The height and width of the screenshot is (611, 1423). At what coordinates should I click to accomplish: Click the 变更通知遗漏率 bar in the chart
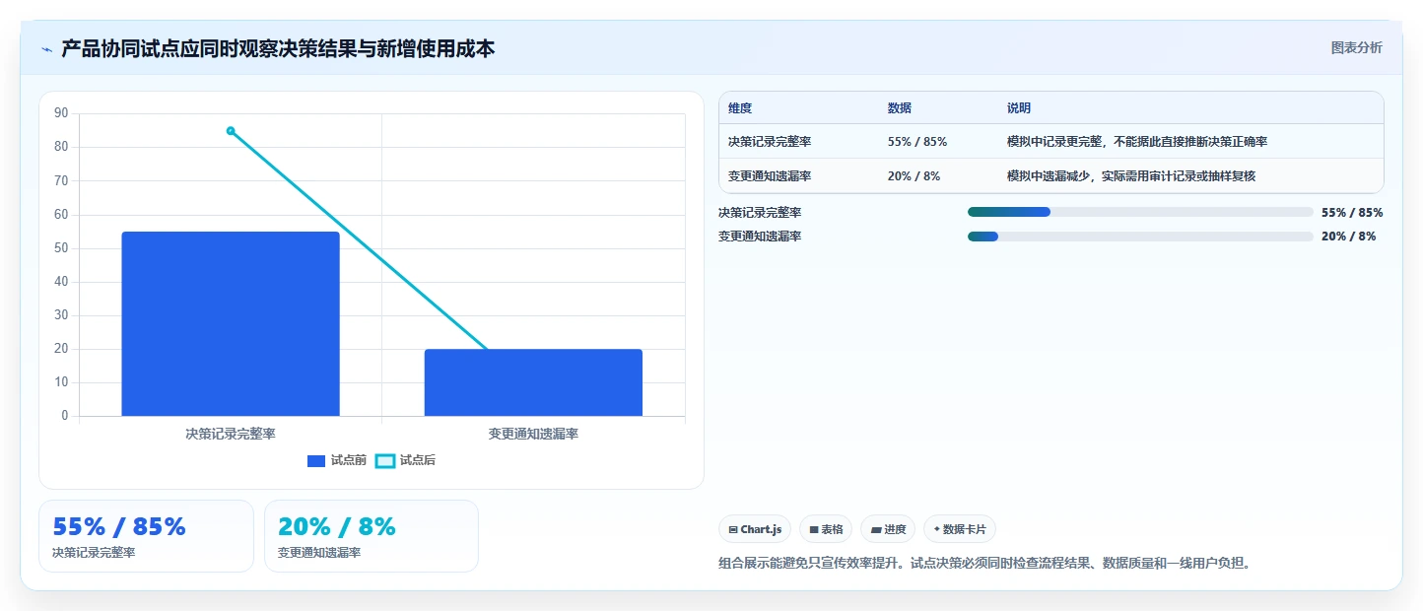tap(533, 382)
